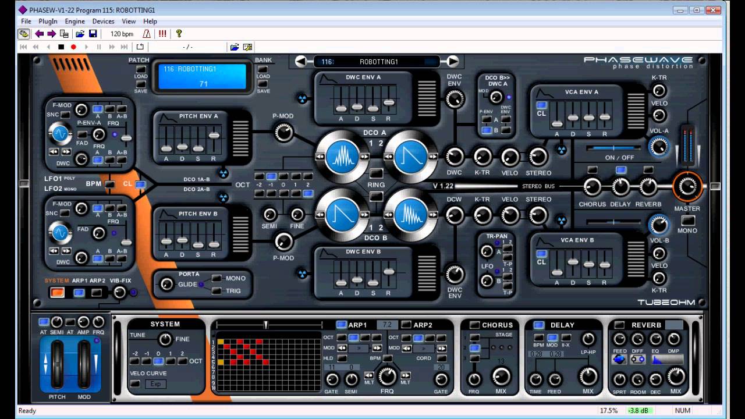The height and width of the screenshot is (419, 745).
Task: Toggle the ARP1 enable button
Action: tap(342, 325)
